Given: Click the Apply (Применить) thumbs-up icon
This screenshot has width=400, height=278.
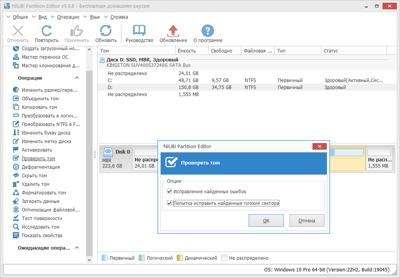Looking at the screenshot, I should pos(77,31).
